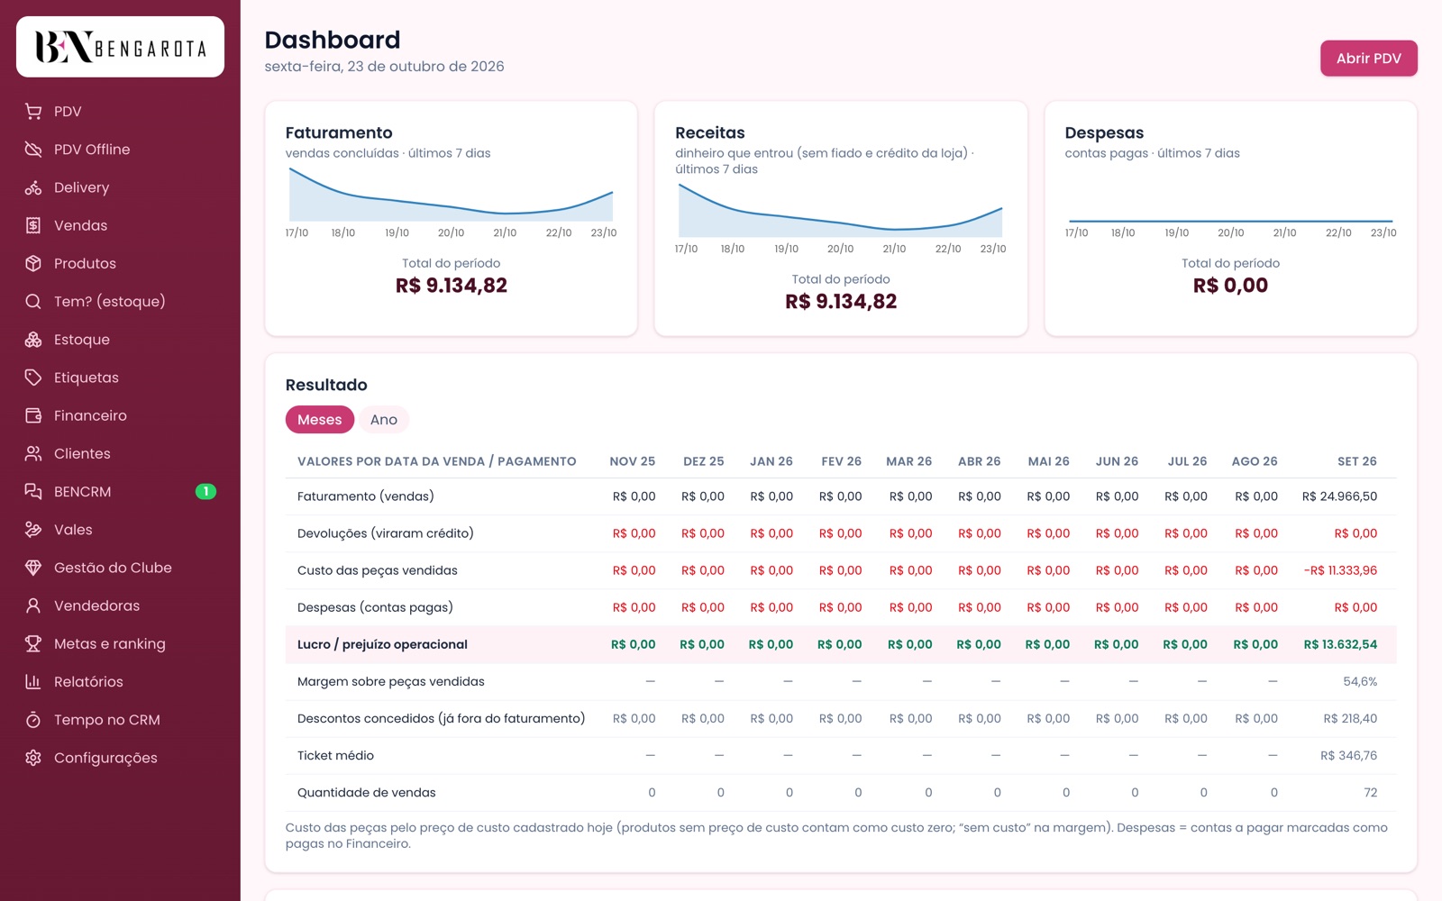Click the Despesas flat line chart
Screen dimensions: 1442x901
[1230, 221]
